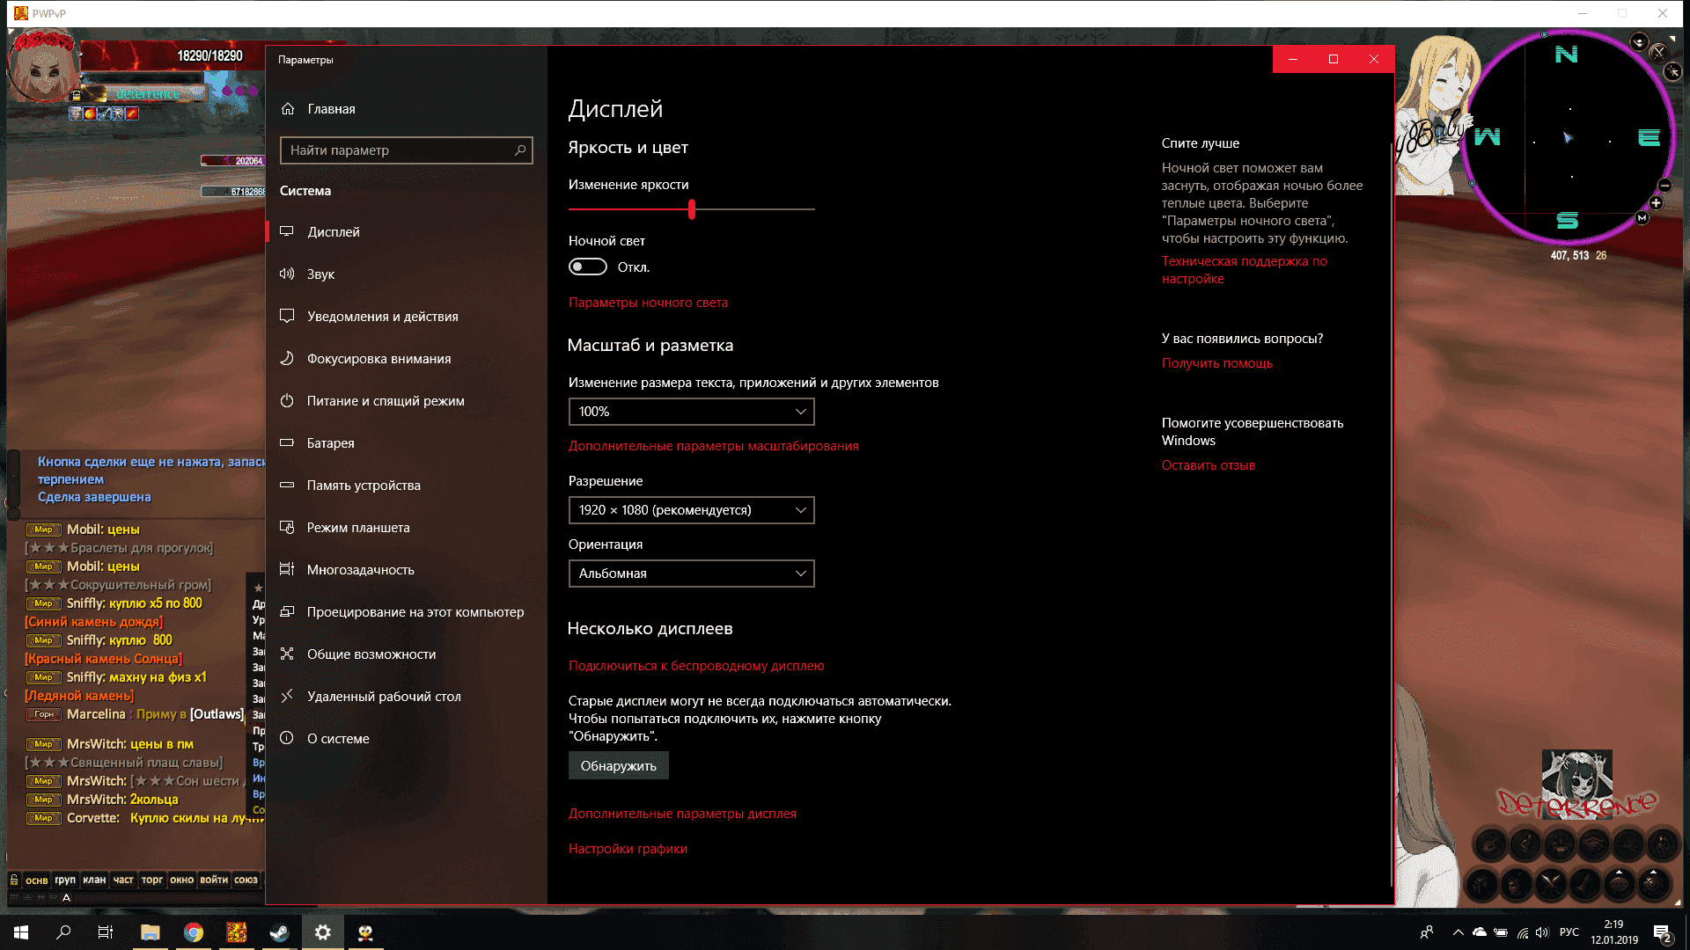Click the moon icon for Фокусировка внимания

tap(287, 358)
